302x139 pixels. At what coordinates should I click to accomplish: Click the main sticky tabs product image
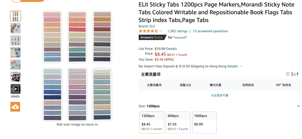(x=77, y=66)
